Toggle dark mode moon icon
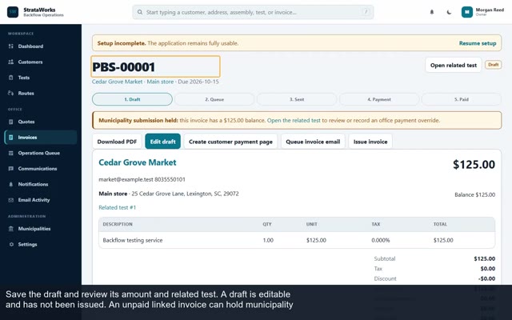The image size is (512, 320). click(449, 12)
